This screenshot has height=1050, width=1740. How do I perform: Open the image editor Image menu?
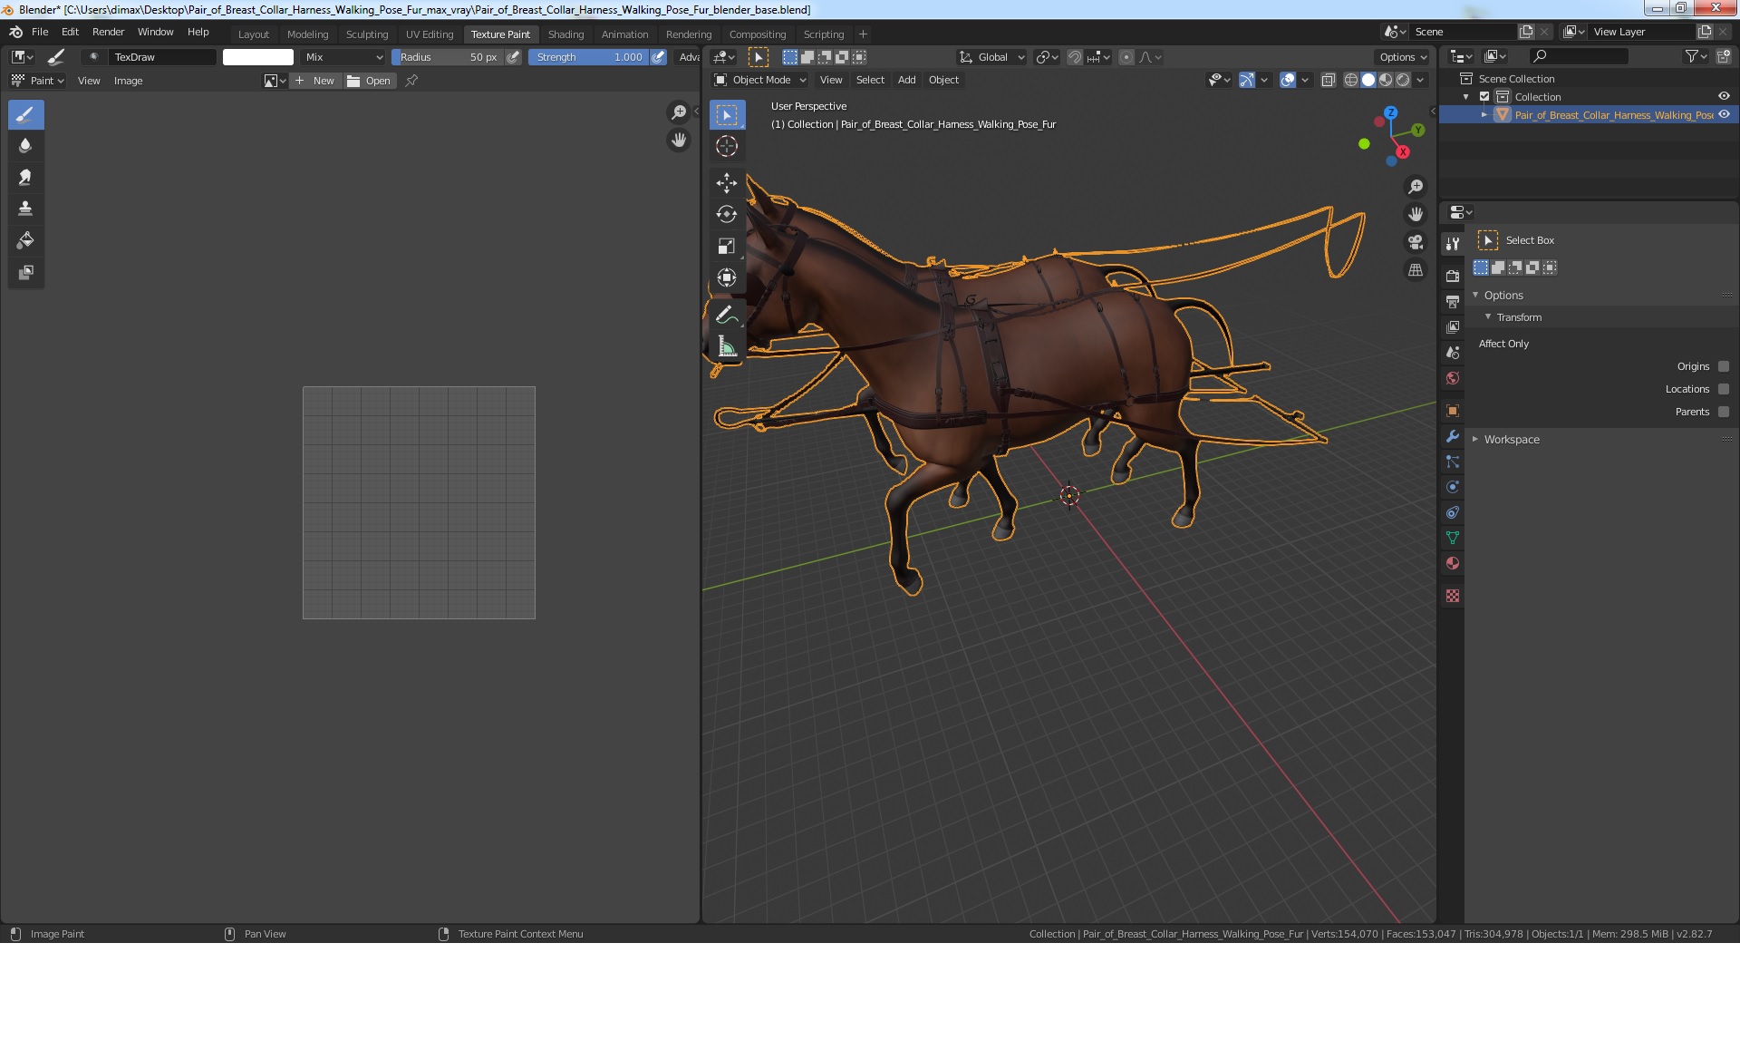click(128, 81)
